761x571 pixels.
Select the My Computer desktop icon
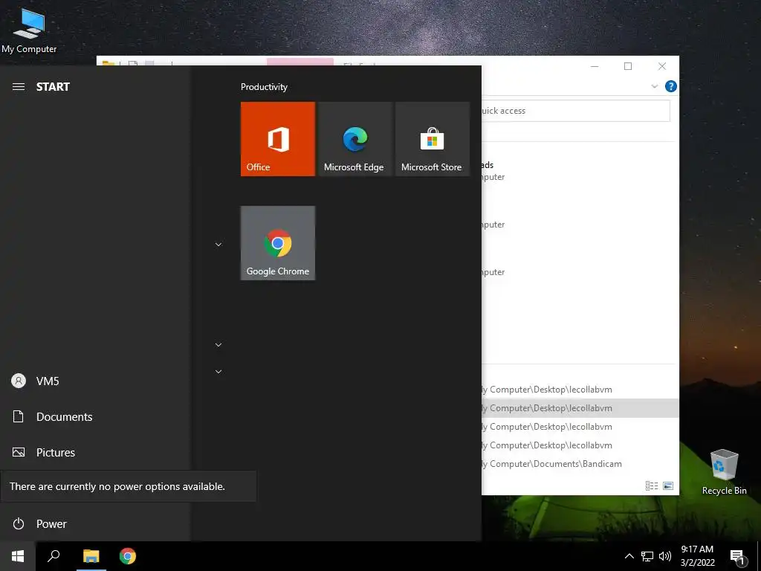point(29,30)
